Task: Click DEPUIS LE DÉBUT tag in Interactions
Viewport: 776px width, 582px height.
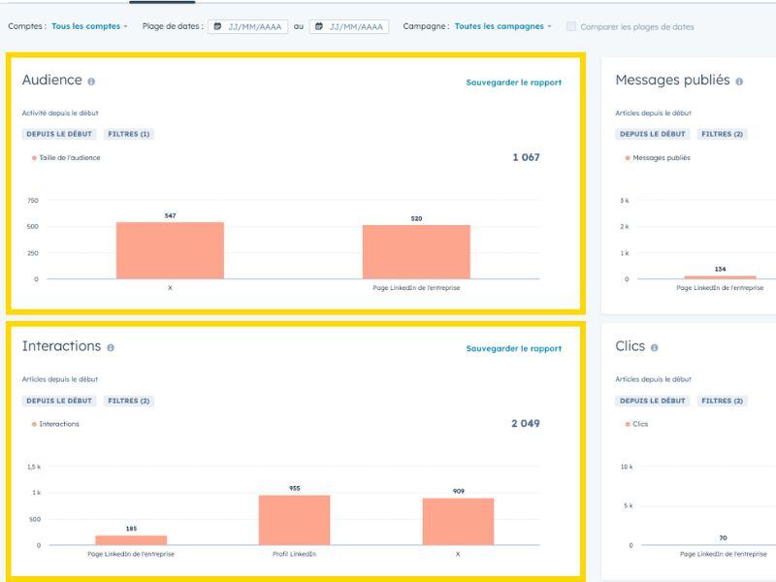Action: (x=59, y=401)
